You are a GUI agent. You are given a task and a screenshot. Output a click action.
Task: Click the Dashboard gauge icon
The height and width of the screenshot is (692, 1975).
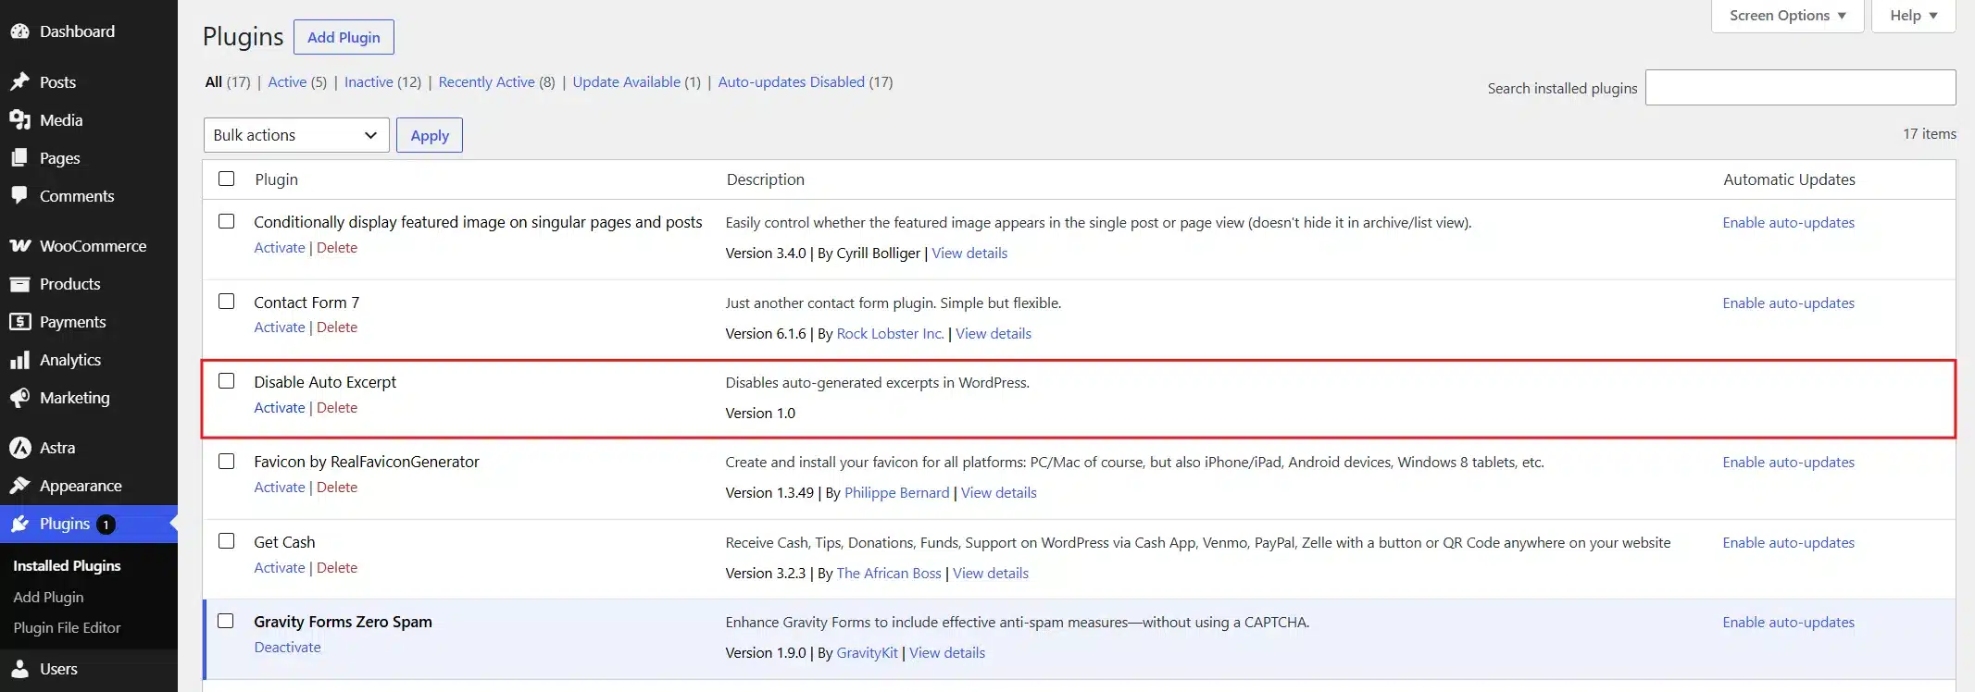tap(19, 31)
